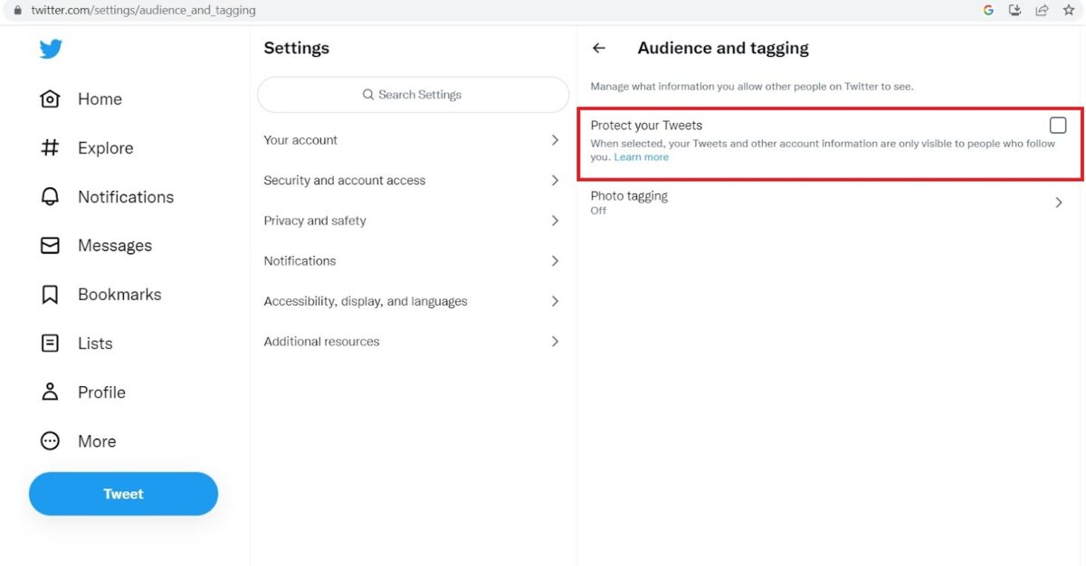This screenshot has width=1086, height=566.
Task: Click the Settings column heading
Action: [297, 49]
